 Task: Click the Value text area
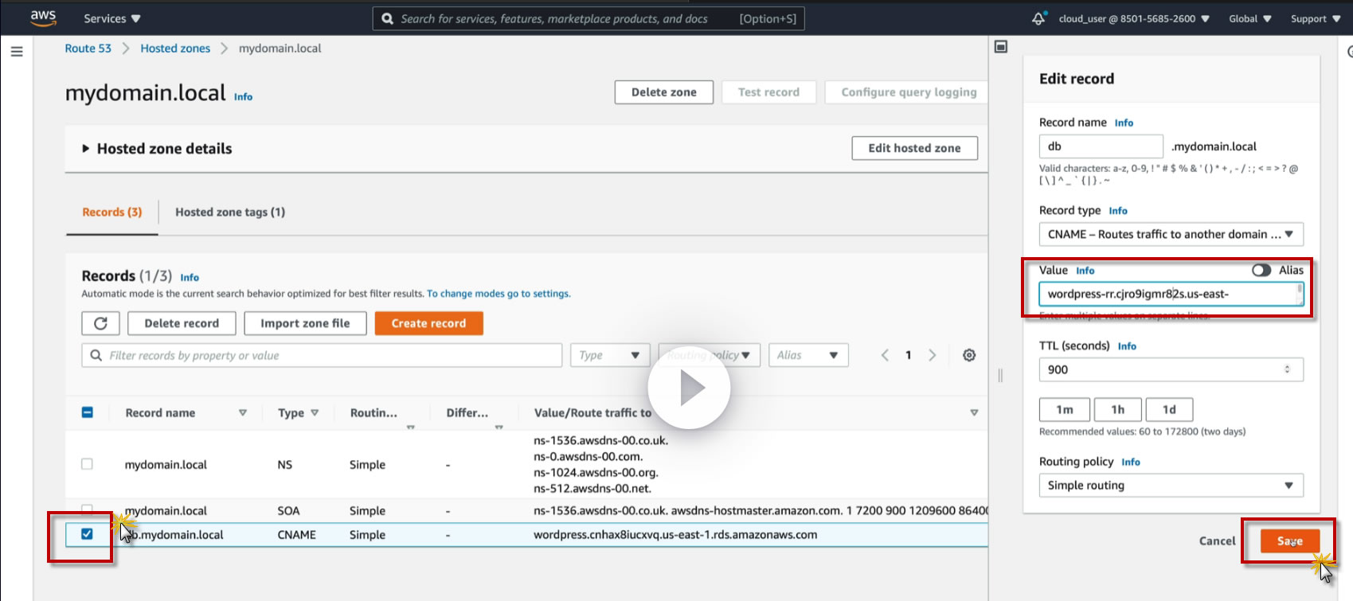click(1171, 294)
